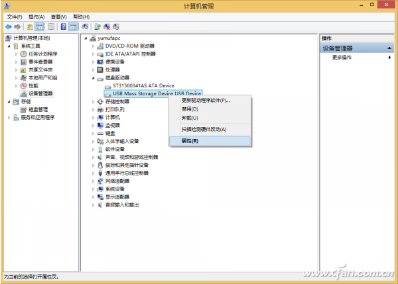The image size is (398, 284).
Task: Select Computer Management (Local) root
Action: (31, 38)
